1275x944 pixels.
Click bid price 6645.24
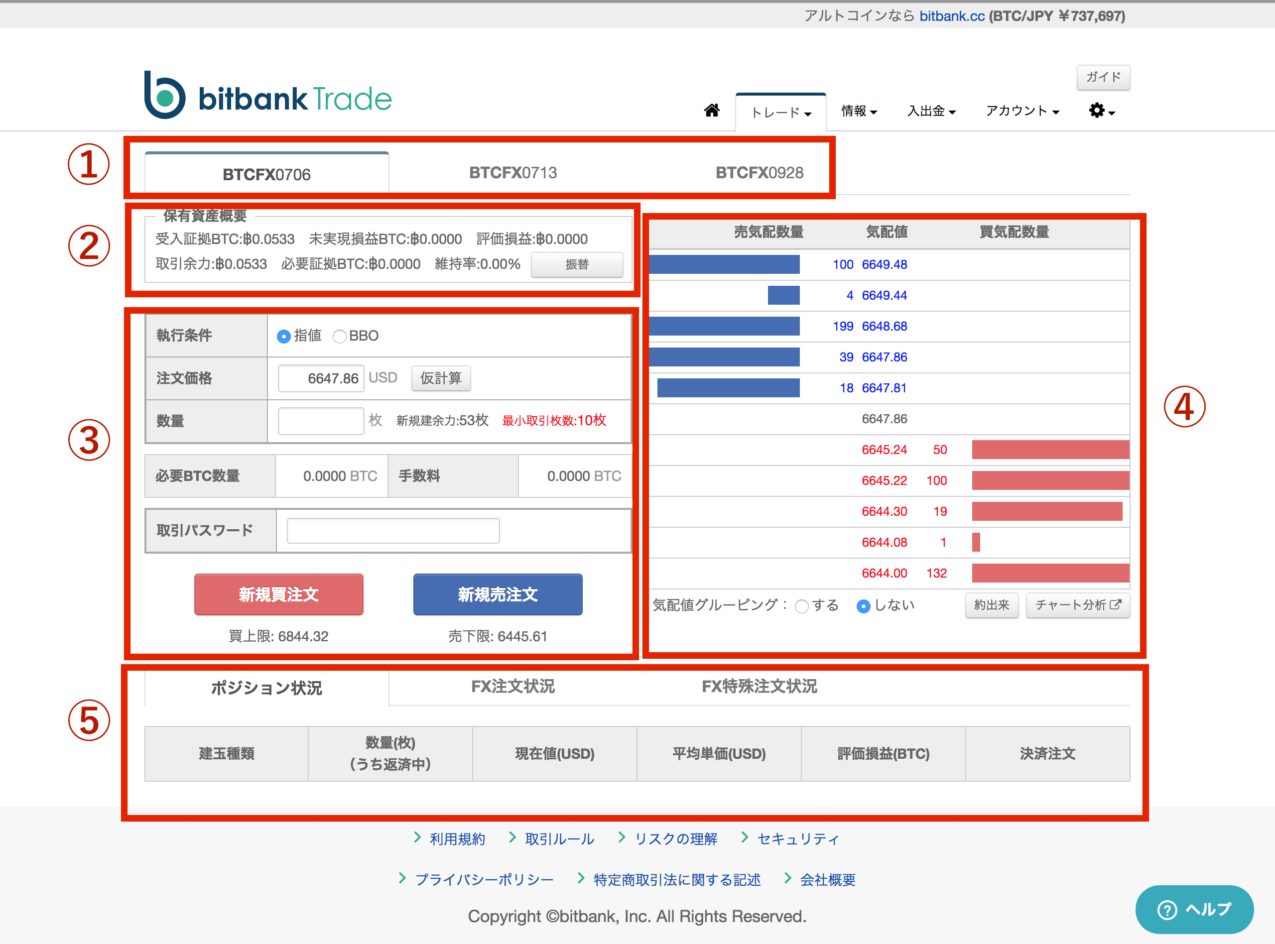coord(884,450)
